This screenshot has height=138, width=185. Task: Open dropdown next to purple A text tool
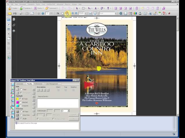click(98, 8)
